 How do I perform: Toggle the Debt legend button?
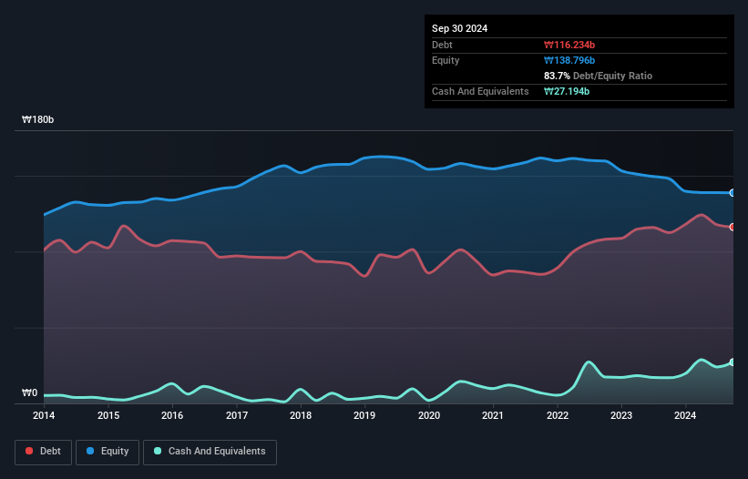[44, 452]
